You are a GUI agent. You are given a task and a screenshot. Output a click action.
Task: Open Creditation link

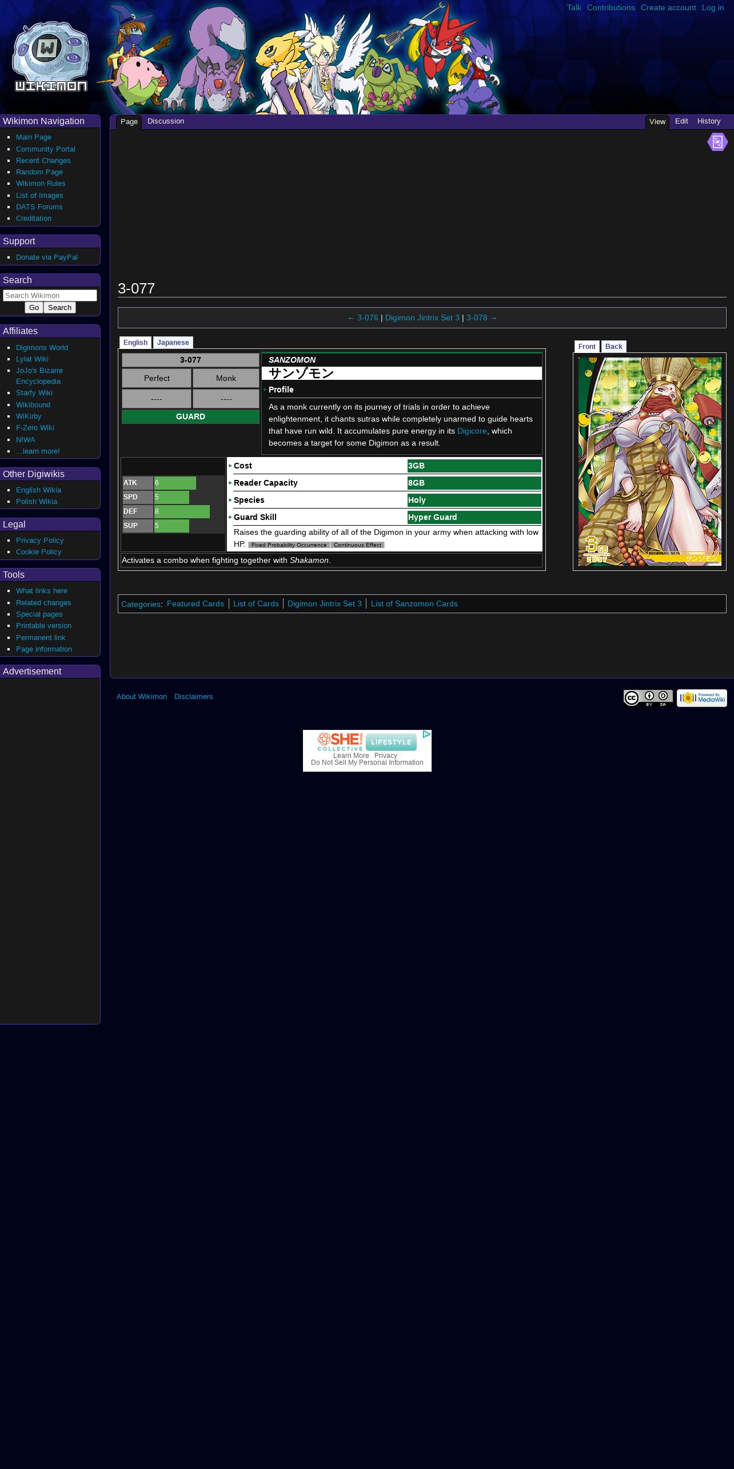tap(34, 219)
